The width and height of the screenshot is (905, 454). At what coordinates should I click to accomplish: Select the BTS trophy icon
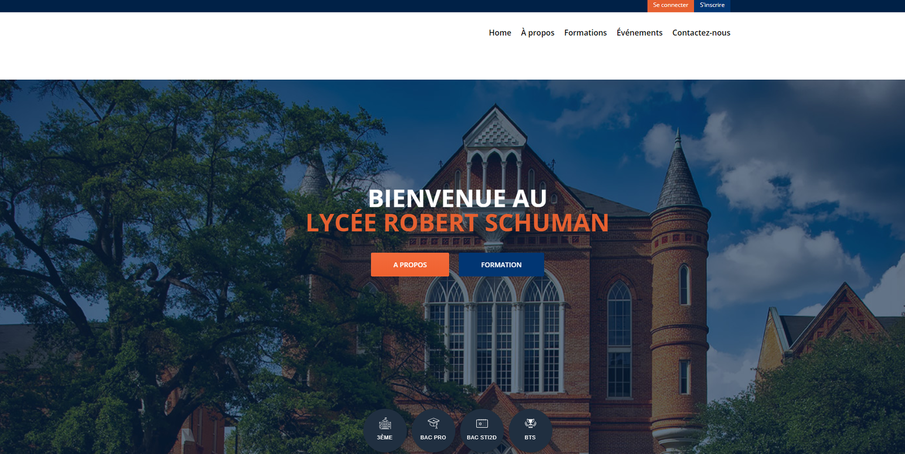click(530, 423)
